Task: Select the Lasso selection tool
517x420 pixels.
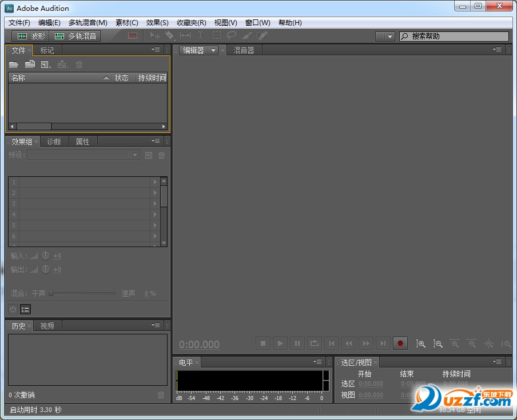Action: (x=232, y=35)
